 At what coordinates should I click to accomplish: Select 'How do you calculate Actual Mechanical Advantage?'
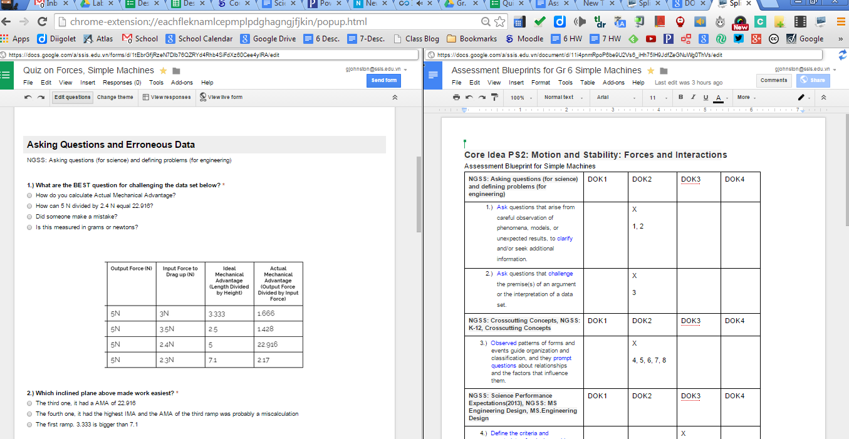pyautogui.click(x=29, y=195)
